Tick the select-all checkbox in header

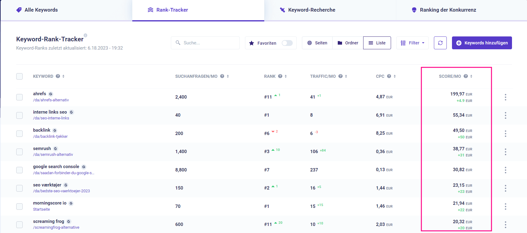(19, 76)
